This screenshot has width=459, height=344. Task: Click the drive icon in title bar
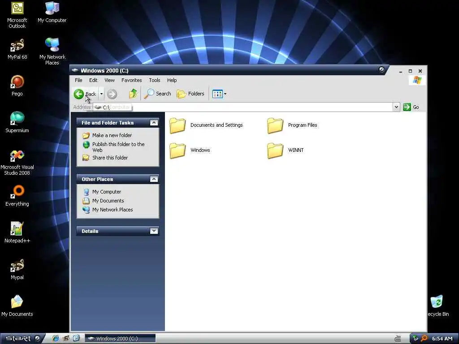(x=75, y=70)
